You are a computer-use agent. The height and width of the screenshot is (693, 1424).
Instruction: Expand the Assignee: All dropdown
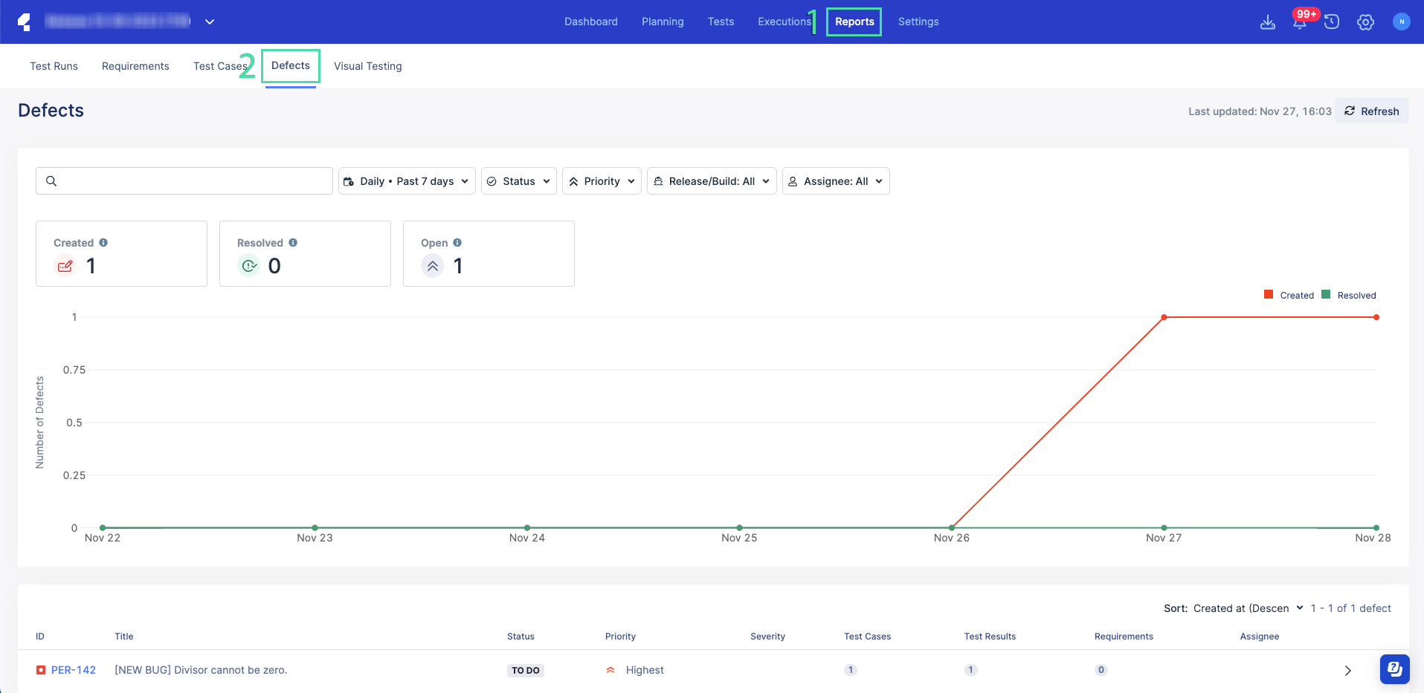pos(836,181)
